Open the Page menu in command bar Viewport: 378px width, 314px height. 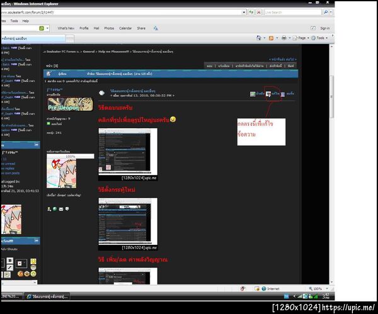(301, 38)
